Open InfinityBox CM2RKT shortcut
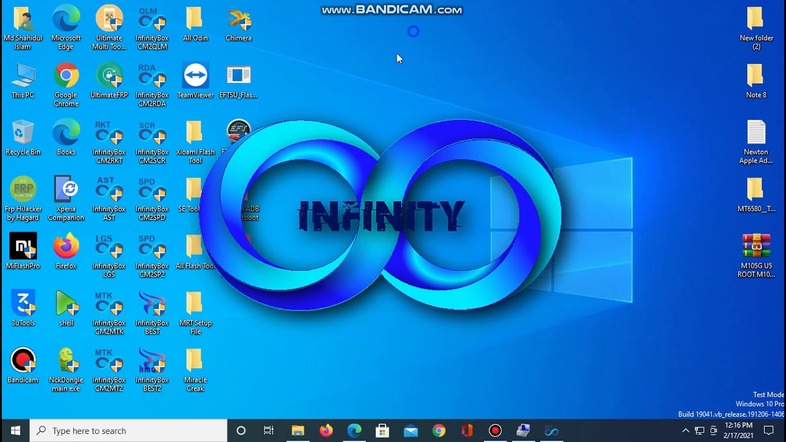 pos(109,142)
